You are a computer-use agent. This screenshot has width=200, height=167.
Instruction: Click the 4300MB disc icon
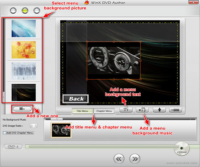(182, 149)
